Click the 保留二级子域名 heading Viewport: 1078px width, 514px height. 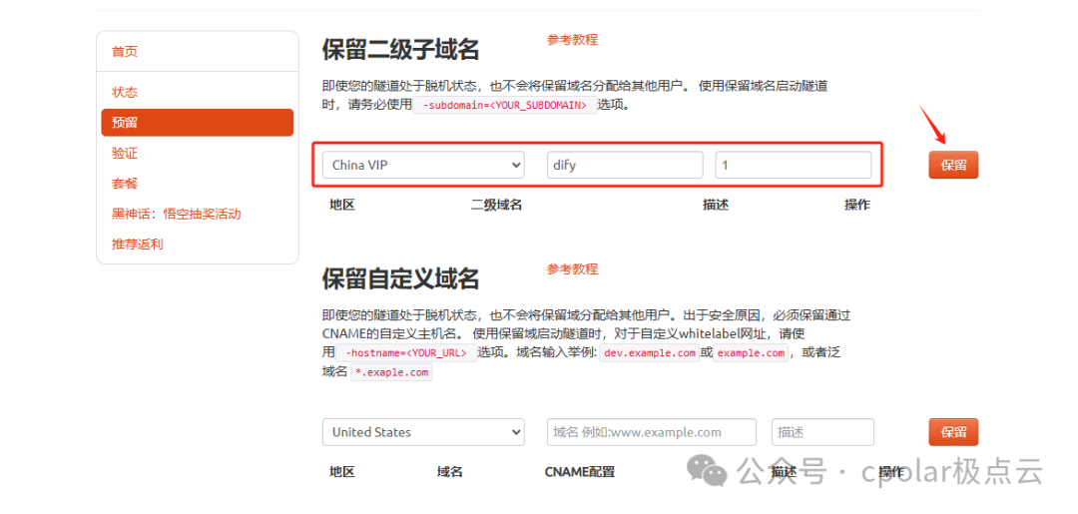click(x=401, y=50)
